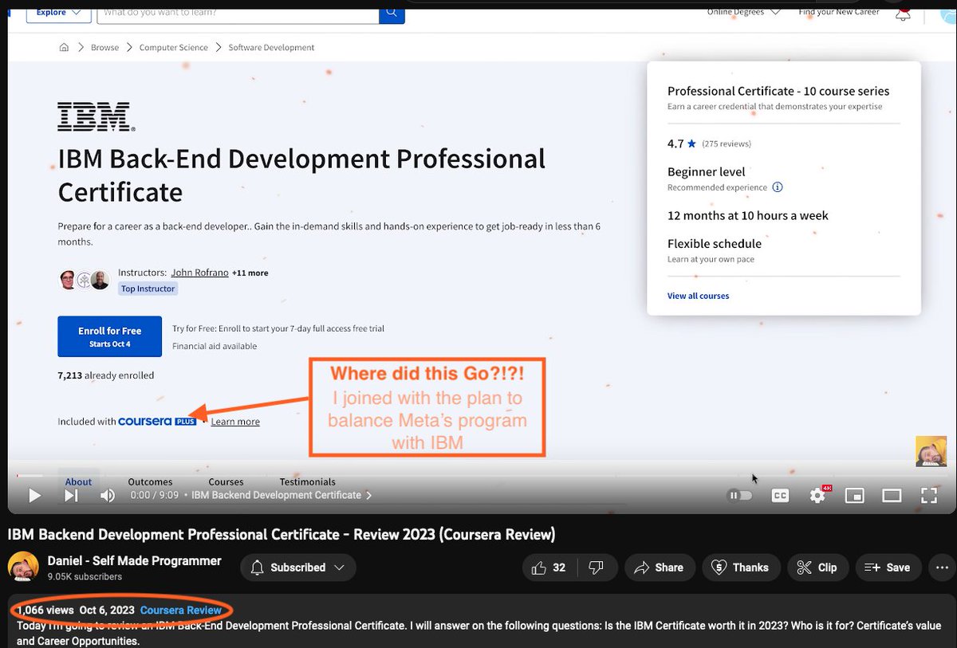The width and height of the screenshot is (957, 648).
Task: Open the Coursera Review hashtag
Action: tap(181, 610)
